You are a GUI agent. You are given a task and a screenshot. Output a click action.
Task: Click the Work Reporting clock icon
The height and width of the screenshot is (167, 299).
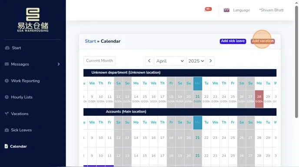[7, 81]
